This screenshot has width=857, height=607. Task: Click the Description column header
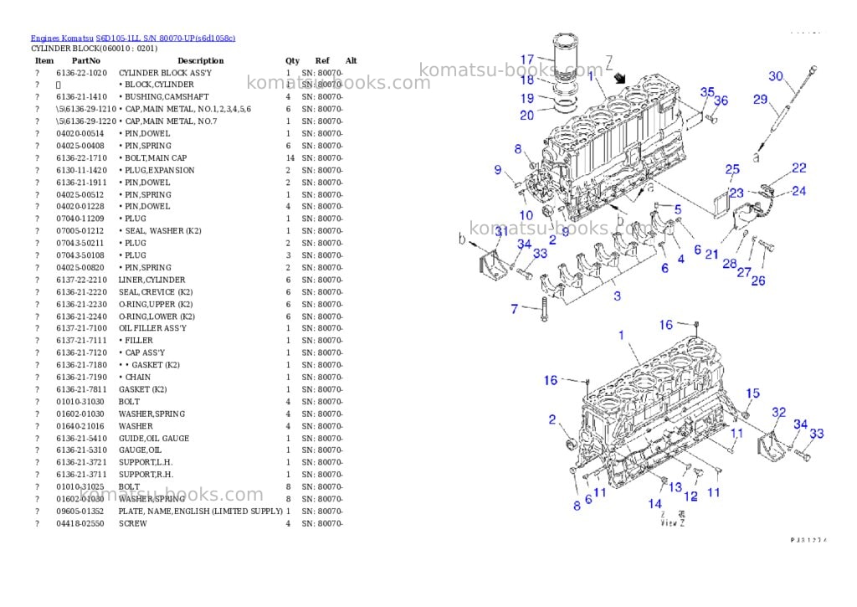[201, 60]
